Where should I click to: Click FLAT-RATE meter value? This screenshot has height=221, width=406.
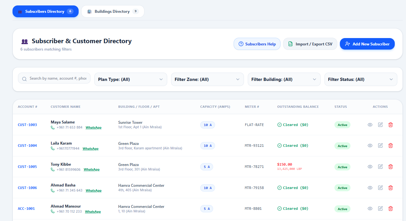click(x=254, y=125)
